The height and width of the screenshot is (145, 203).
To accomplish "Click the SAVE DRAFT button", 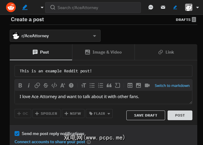I will [x=146, y=115].
